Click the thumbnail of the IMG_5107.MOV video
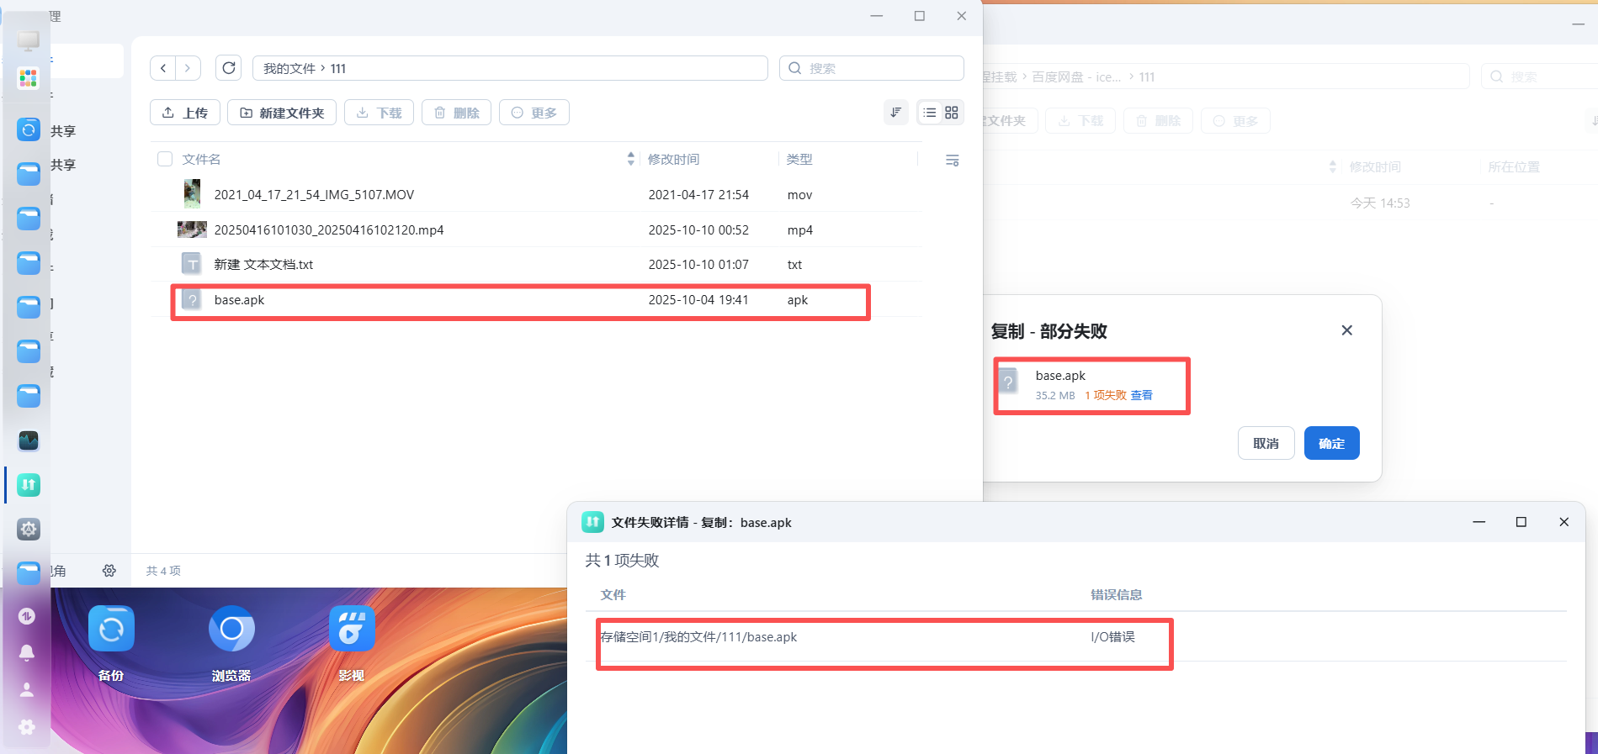Screen dimensions: 1598x754 coord(192,194)
